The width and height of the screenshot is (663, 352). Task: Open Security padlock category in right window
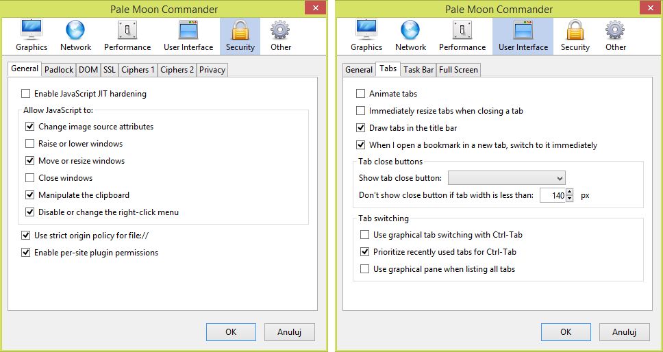[575, 36]
